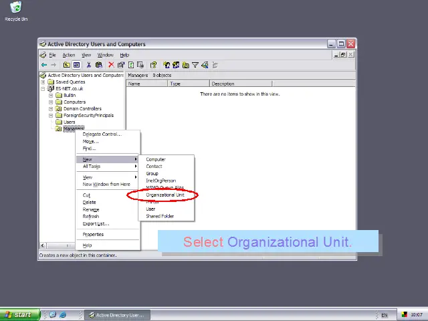The image size is (428, 321).
Task: Choose Rename from context menu
Action: pyautogui.click(x=108, y=209)
